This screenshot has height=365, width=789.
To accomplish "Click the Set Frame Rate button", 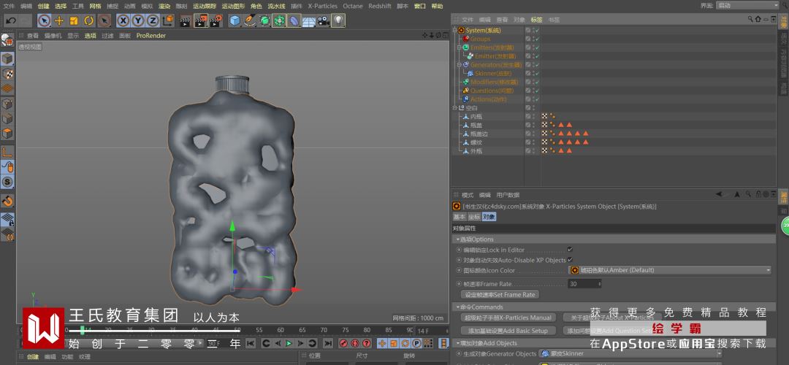I will point(500,295).
